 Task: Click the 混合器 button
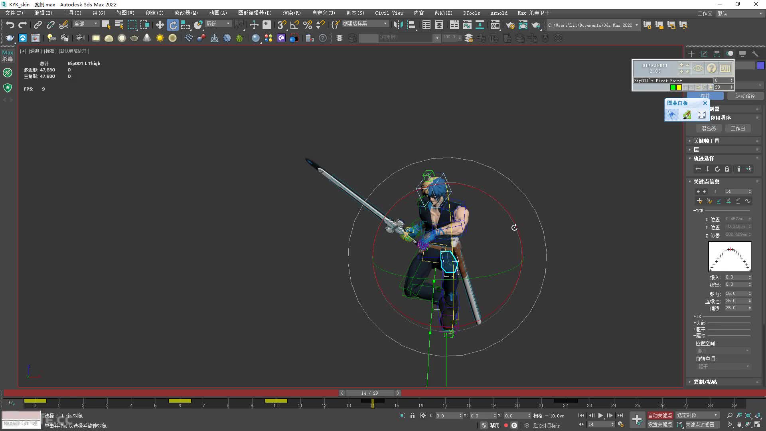(x=709, y=129)
